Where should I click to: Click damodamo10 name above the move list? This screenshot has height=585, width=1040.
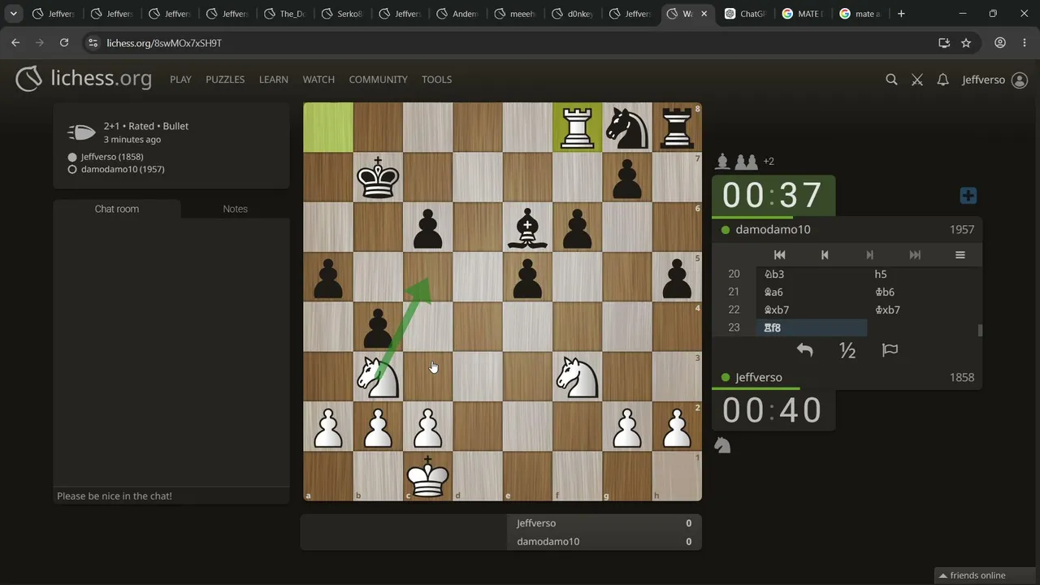tap(773, 230)
